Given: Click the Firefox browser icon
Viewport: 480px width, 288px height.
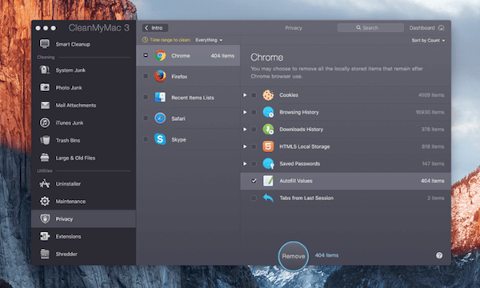Looking at the screenshot, I should (x=160, y=76).
